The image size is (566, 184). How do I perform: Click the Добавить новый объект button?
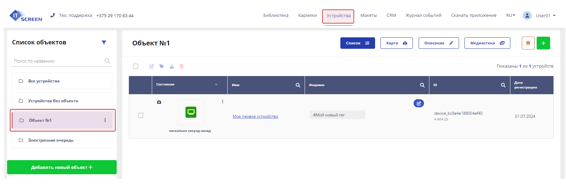point(62,167)
